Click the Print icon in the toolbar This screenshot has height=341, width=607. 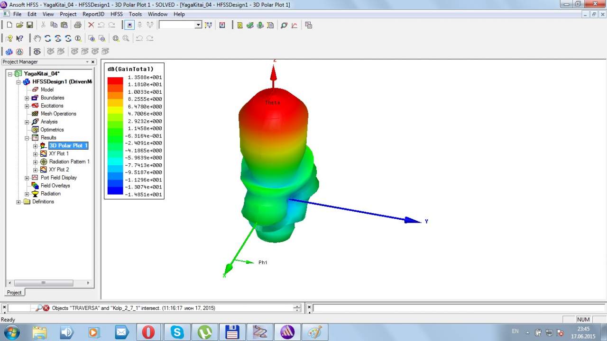(77, 25)
